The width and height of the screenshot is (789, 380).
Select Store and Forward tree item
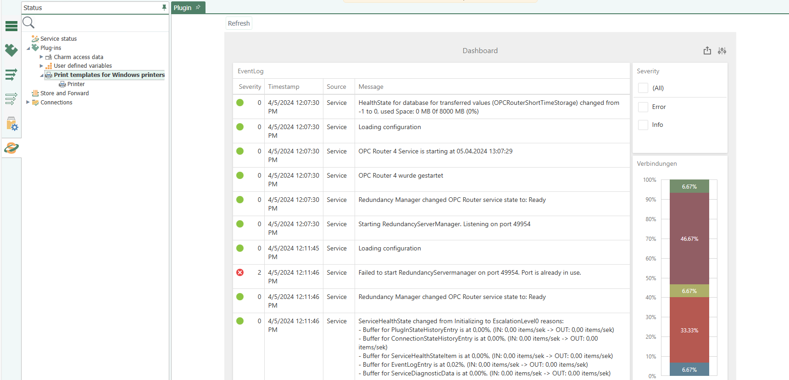(x=65, y=93)
